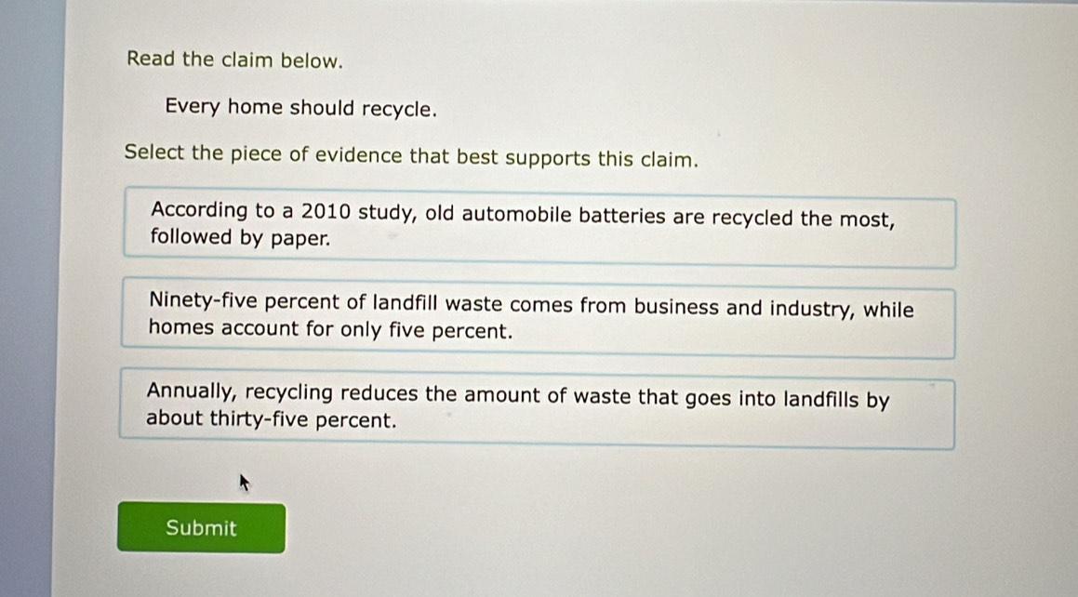Choose the landfill waste from business answer
Screen dimensions: 1078x597
coord(539,318)
